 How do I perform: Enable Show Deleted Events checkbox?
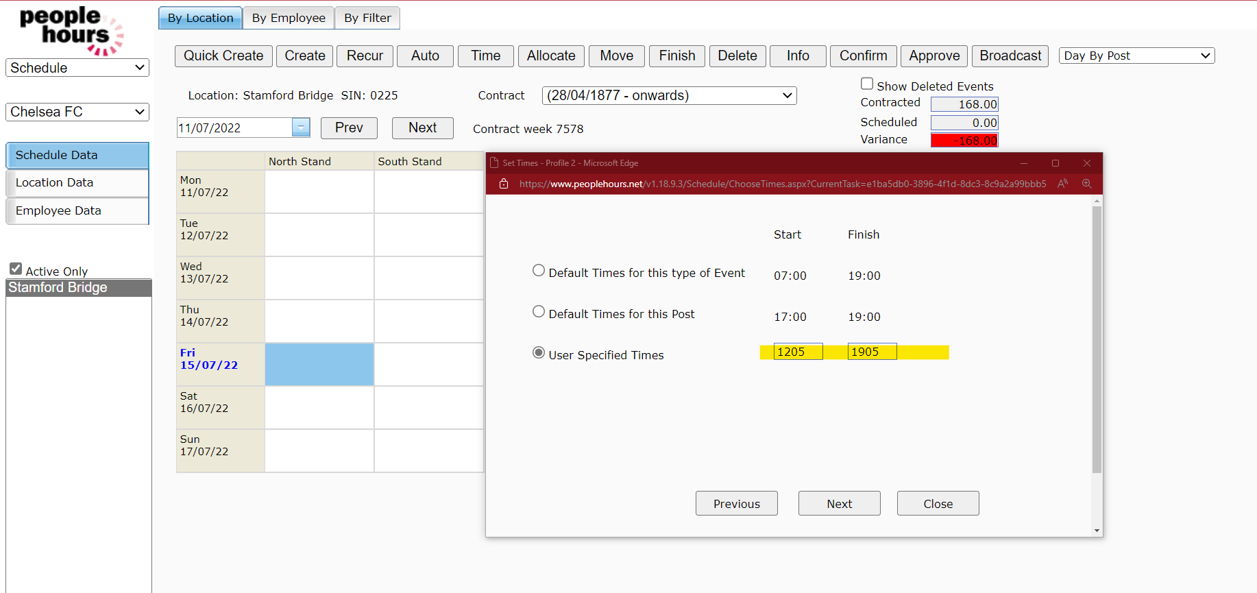pyautogui.click(x=867, y=84)
